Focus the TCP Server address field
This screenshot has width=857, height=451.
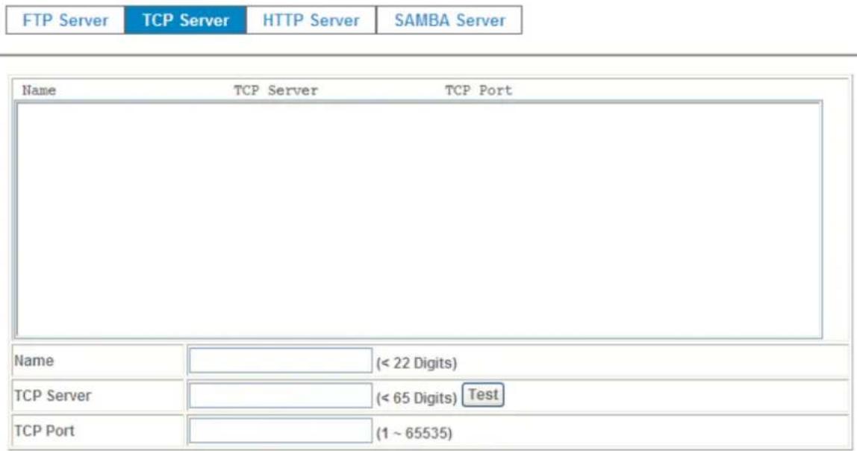pyautogui.click(x=281, y=396)
